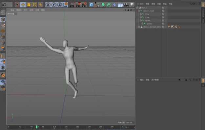Select the Rotate tool
205x130 pixels.
[x=35, y=5]
